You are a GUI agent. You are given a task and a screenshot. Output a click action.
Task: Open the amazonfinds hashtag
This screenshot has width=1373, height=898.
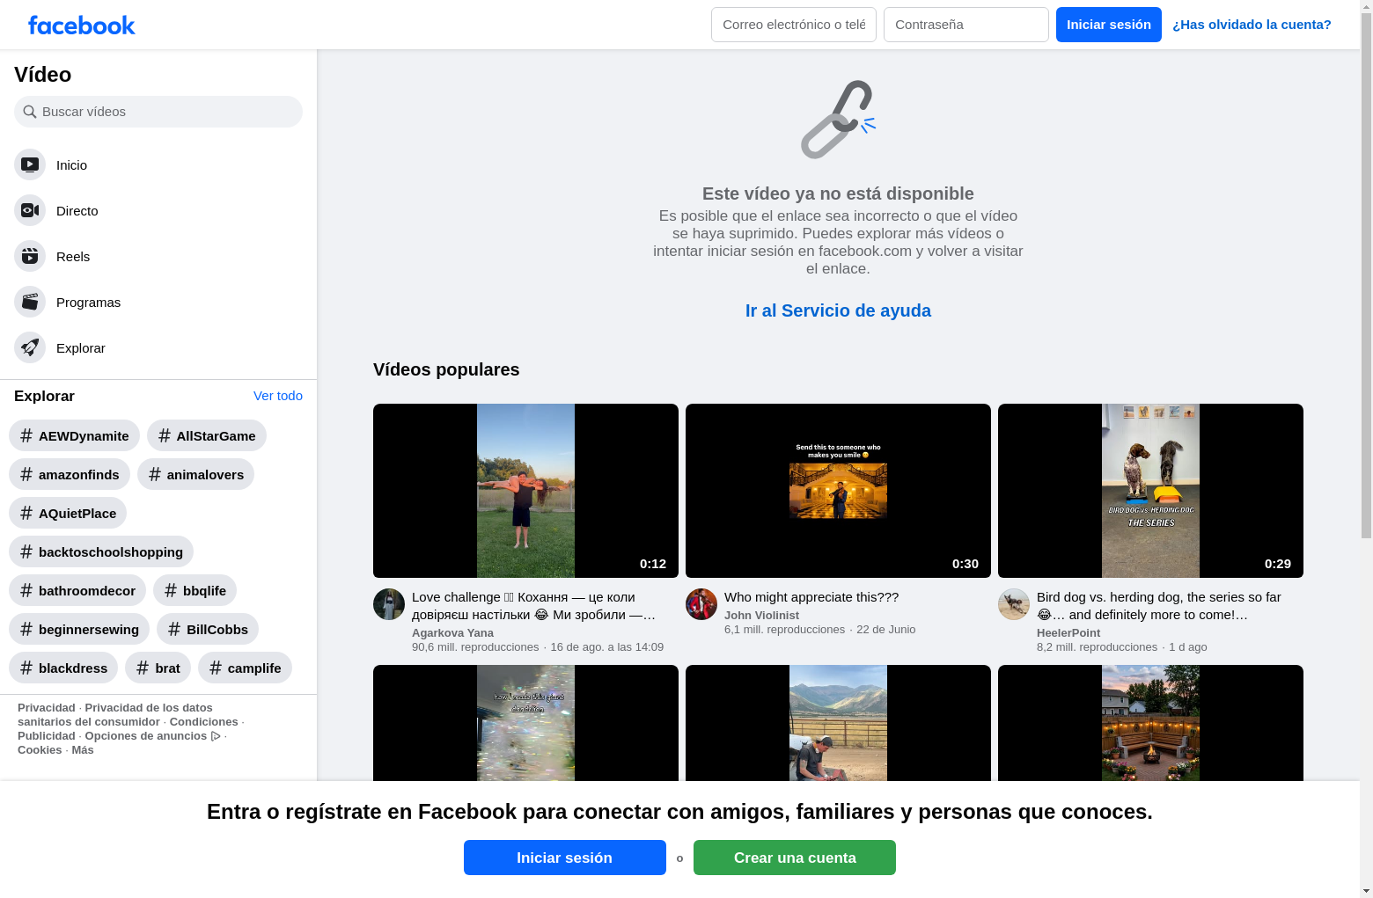click(x=70, y=474)
